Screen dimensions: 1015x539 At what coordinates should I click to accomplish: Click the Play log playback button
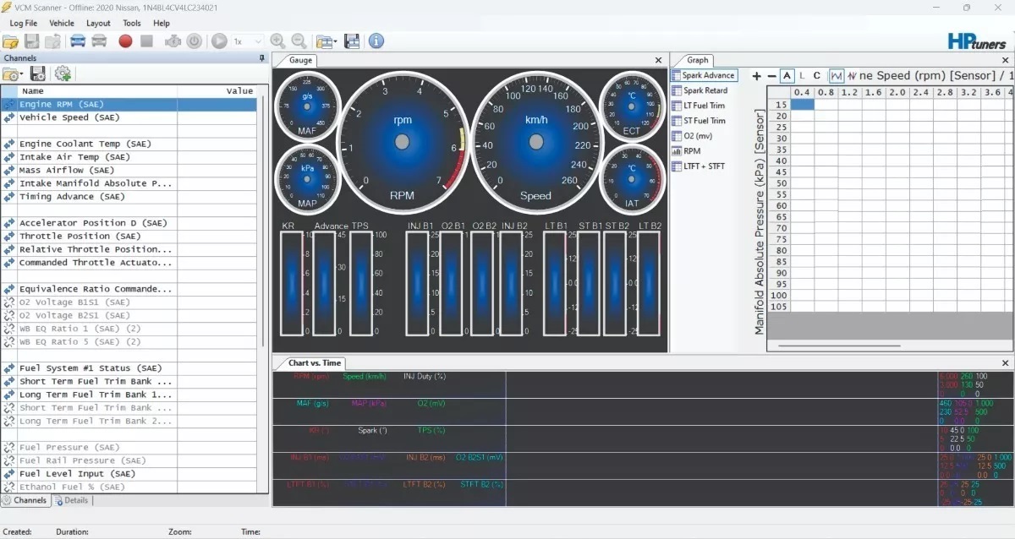pos(219,41)
